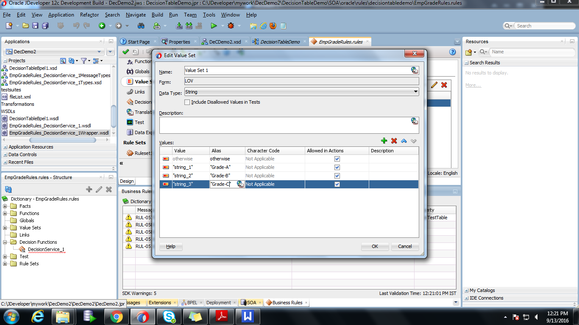579x325 pixels.
Task: Toggle Allowed in Actions for the otherwise row
Action: (x=337, y=159)
